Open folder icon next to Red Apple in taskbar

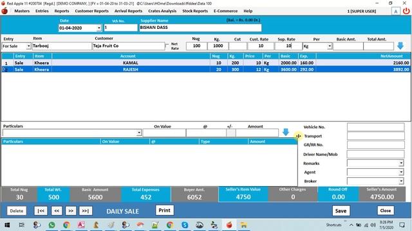coord(243,225)
